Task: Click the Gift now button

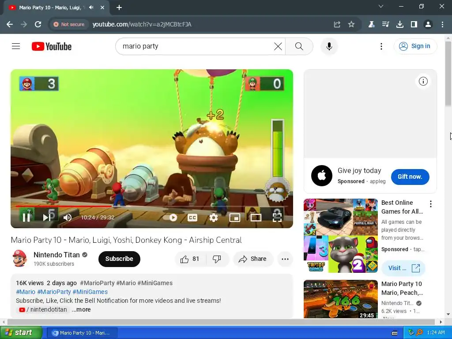Action: click(x=410, y=177)
